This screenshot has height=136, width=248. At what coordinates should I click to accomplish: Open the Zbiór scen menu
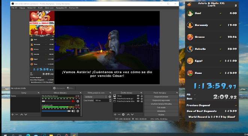tap(49, 8)
